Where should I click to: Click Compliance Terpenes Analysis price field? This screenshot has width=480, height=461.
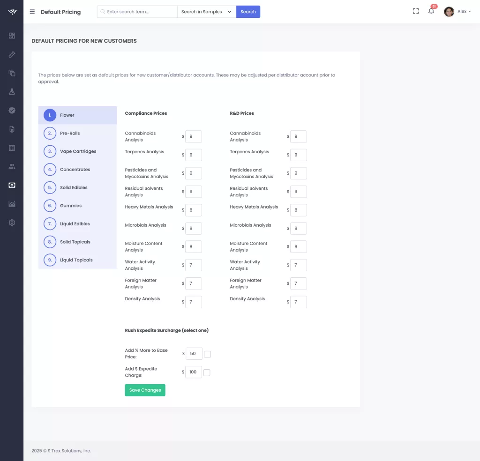pos(194,155)
